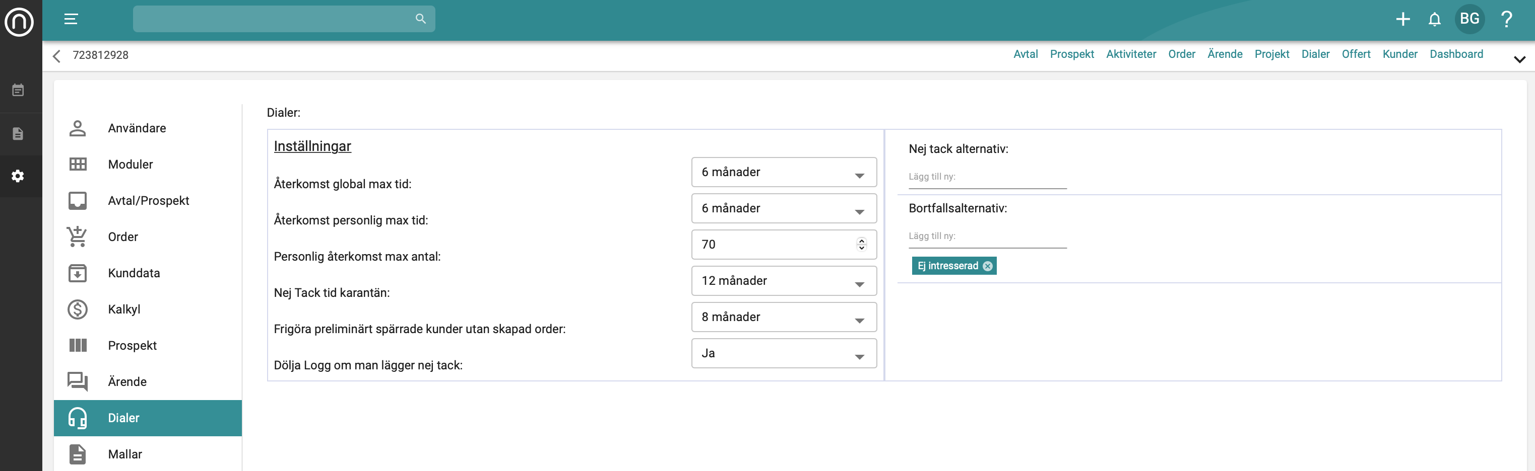Open Återkomst personlig max tid dropdown
1535x471 pixels.
point(784,209)
